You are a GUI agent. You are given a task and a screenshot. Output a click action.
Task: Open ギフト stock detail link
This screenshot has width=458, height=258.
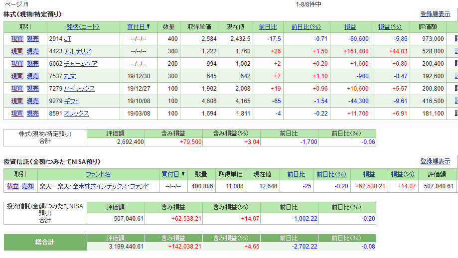[72, 101]
